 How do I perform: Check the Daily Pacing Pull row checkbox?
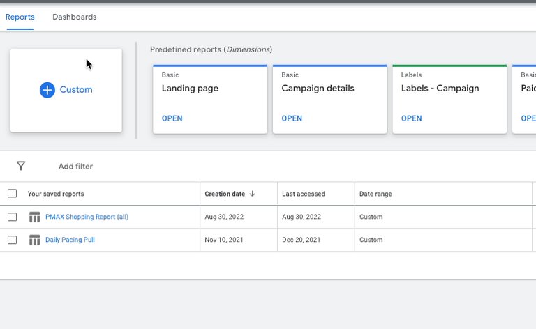[13, 240]
